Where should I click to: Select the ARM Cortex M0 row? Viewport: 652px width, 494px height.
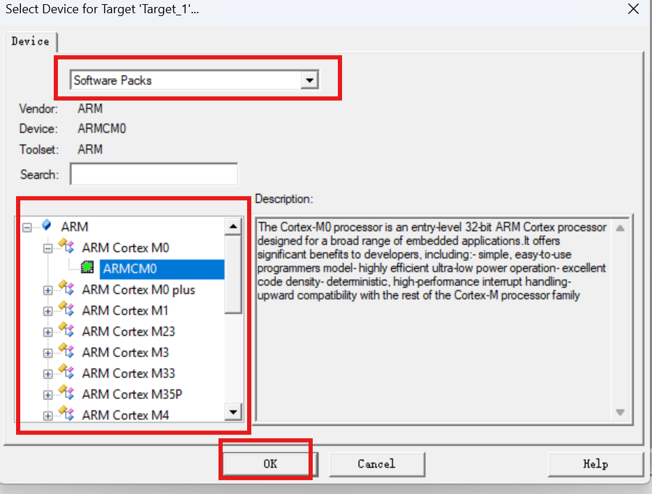(126, 248)
